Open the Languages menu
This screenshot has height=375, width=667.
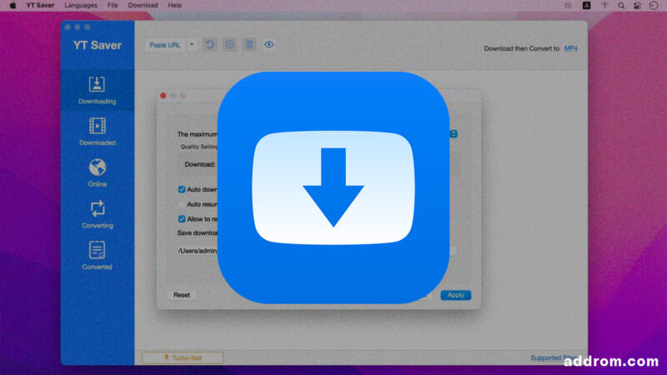(x=81, y=6)
